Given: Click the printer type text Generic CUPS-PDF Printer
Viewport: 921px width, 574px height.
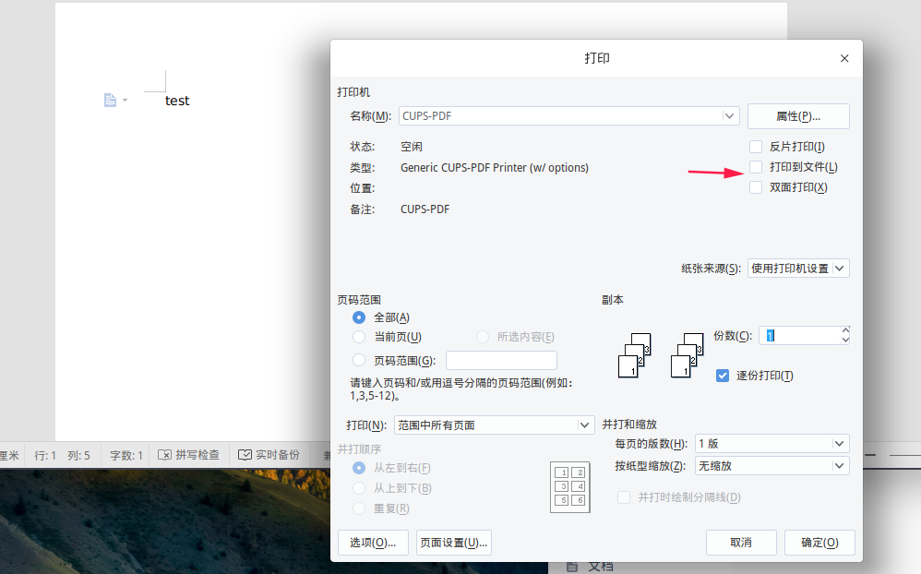Looking at the screenshot, I should [495, 167].
